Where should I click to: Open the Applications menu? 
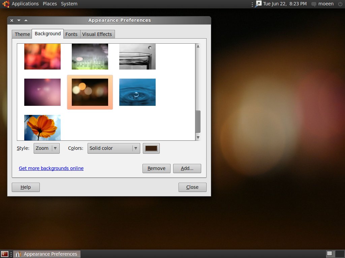(x=25, y=4)
